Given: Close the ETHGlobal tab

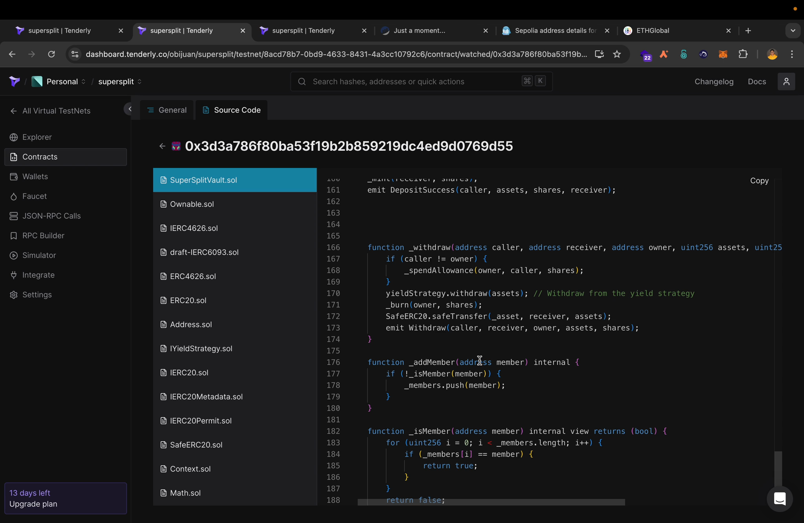Looking at the screenshot, I should (x=728, y=31).
